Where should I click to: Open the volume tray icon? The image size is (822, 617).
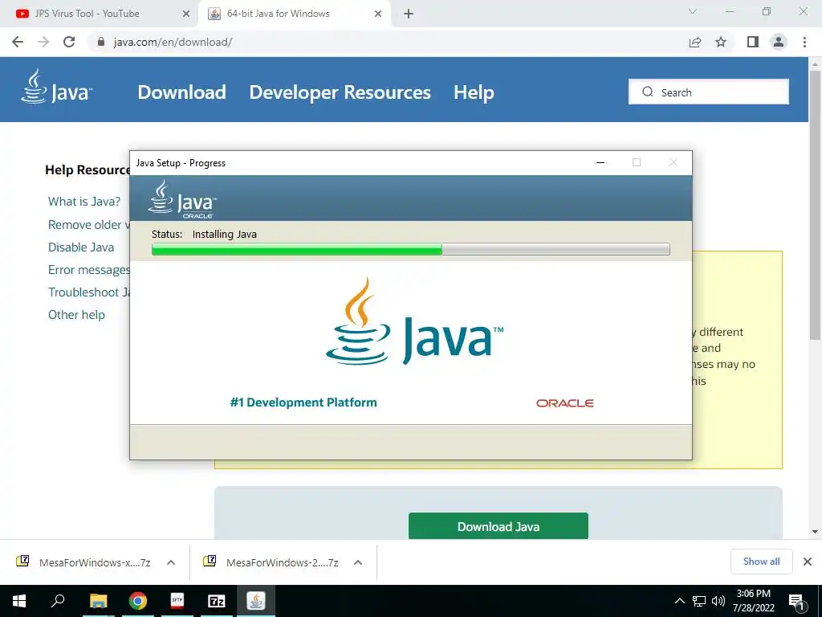pyautogui.click(x=718, y=601)
